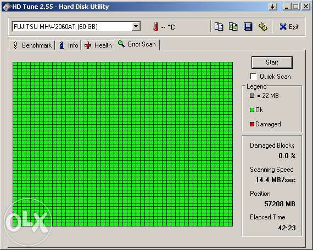Click the Elapsed Time label
Image resolution: width=313 pixels, height=250 pixels.
[x=267, y=217]
